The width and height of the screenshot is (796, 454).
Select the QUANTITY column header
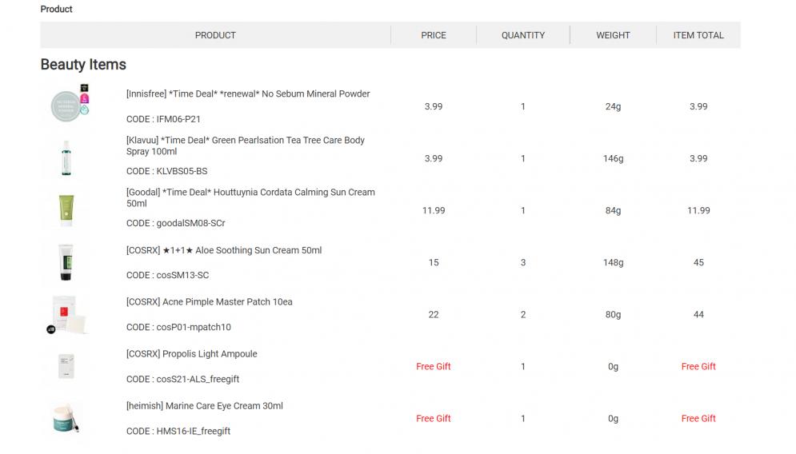pyautogui.click(x=523, y=35)
